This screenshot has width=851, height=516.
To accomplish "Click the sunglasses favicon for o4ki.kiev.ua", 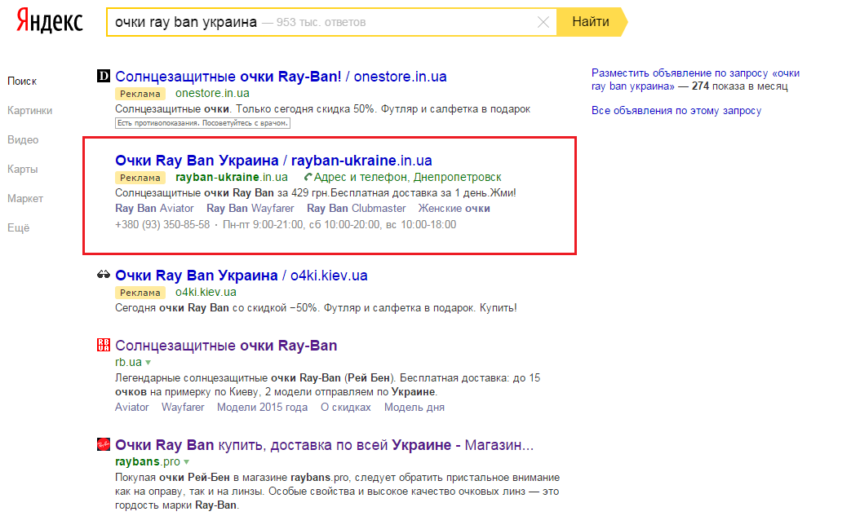I will 103,275.
